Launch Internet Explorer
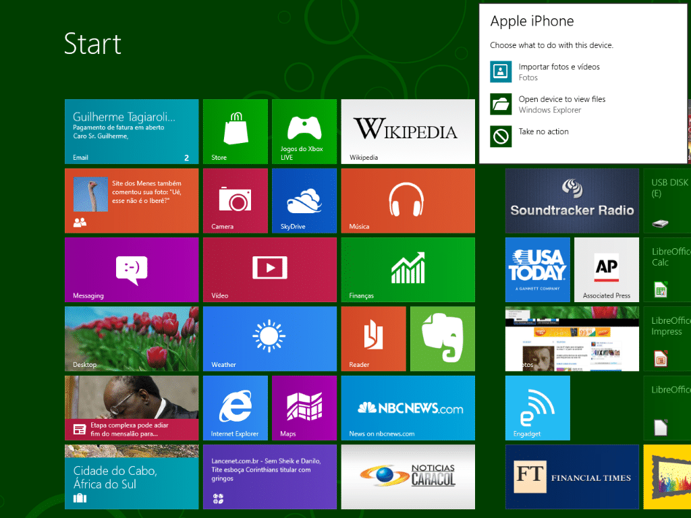This screenshot has width=691, height=518. coord(235,407)
